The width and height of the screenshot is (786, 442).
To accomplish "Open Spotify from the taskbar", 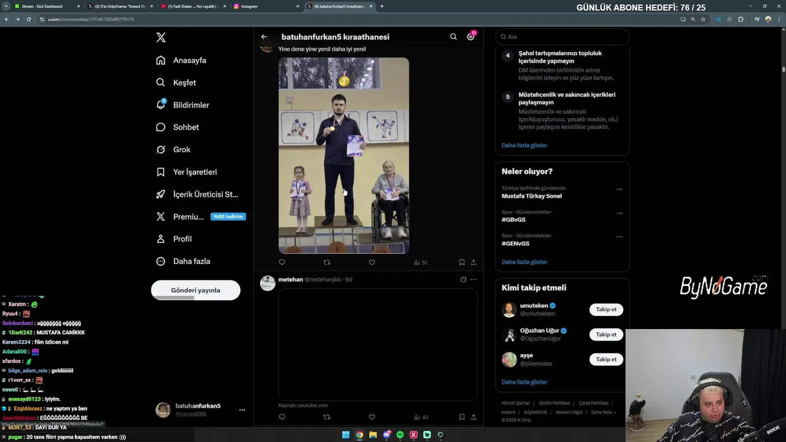I will [400, 435].
